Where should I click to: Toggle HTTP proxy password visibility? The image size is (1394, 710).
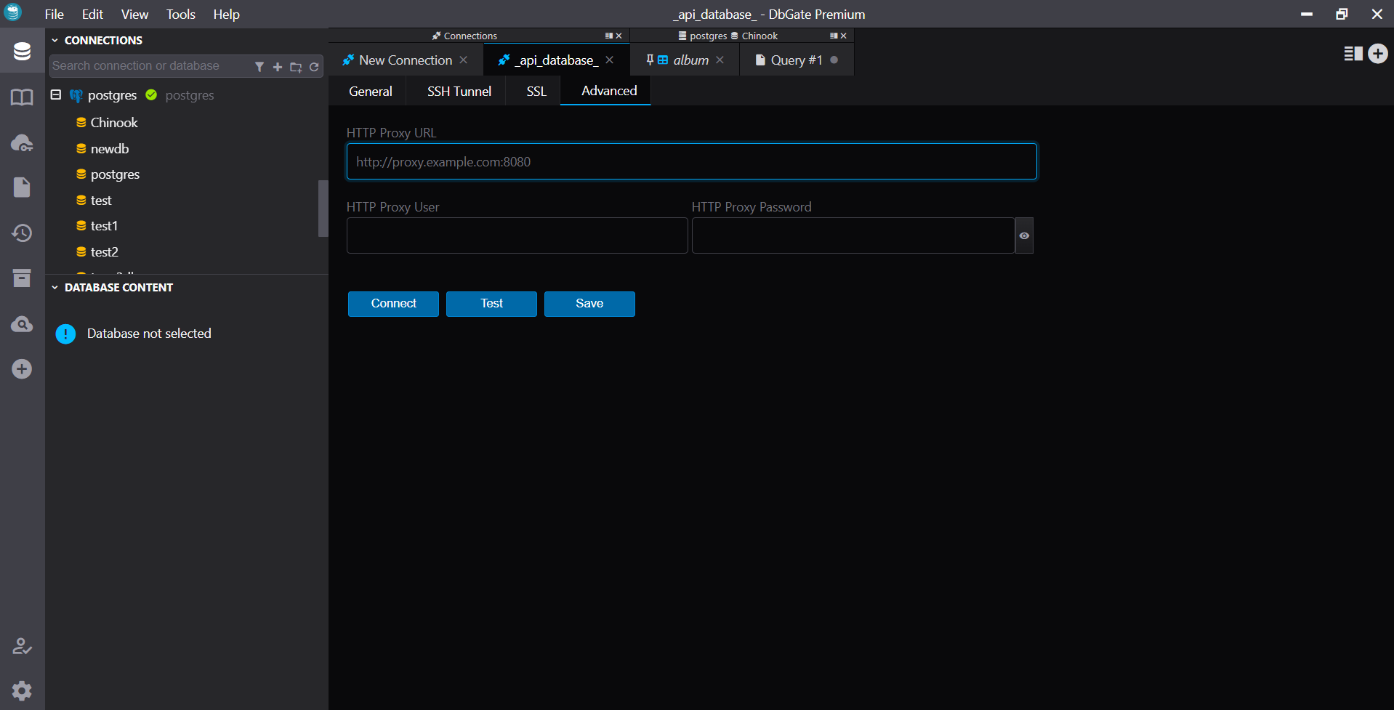(1024, 235)
